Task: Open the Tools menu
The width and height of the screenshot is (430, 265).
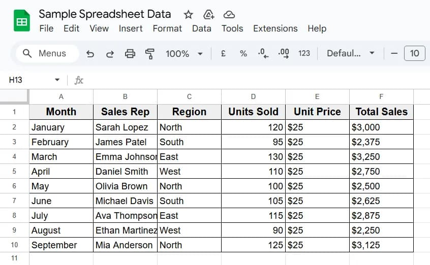Action: pyautogui.click(x=232, y=28)
